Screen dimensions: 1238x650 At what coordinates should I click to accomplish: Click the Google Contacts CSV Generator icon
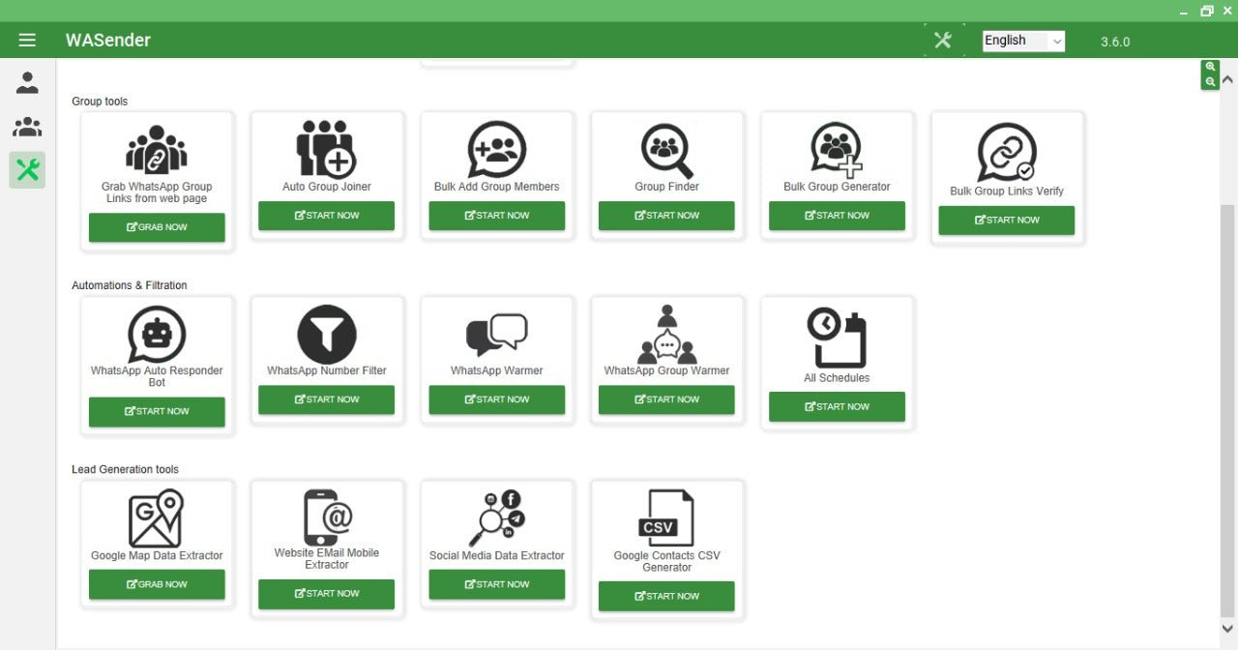666,519
